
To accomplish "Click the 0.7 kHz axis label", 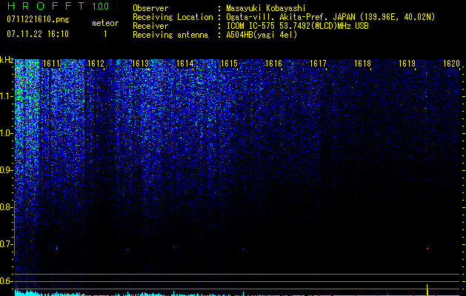I will 6,244.
